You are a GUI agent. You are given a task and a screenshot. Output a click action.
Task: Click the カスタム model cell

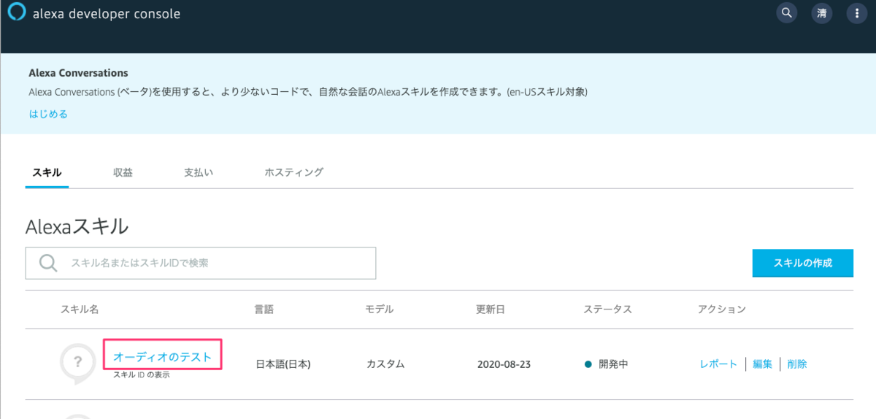(x=385, y=364)
